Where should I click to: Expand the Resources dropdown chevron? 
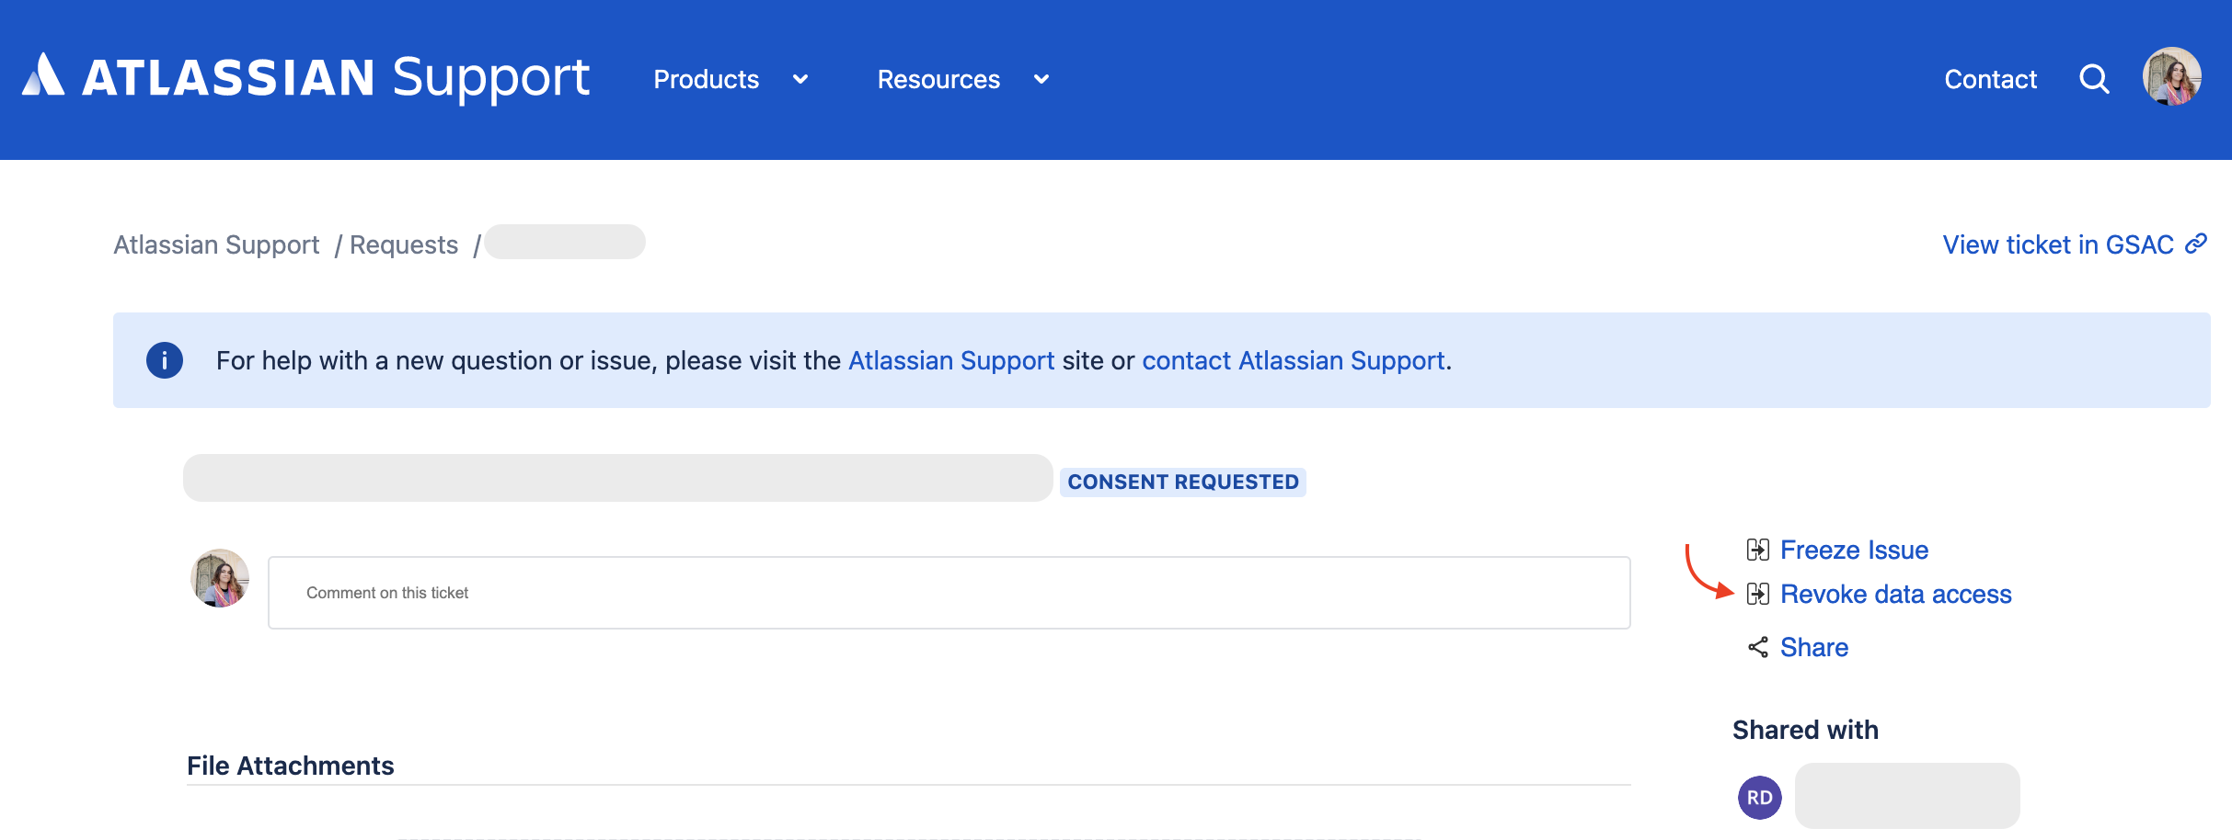pos(1041,80)
